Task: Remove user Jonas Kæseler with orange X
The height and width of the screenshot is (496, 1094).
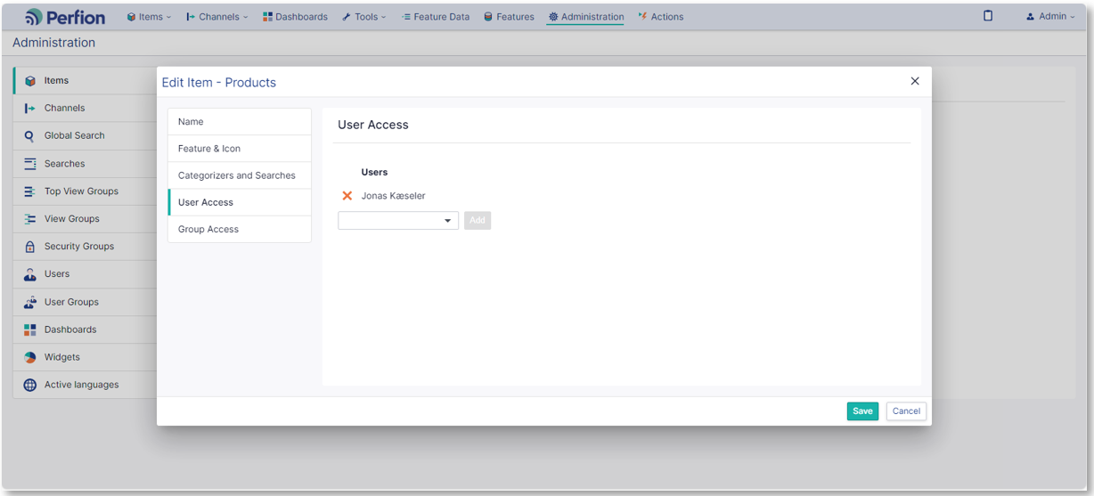Action: (x=347, y=196)
